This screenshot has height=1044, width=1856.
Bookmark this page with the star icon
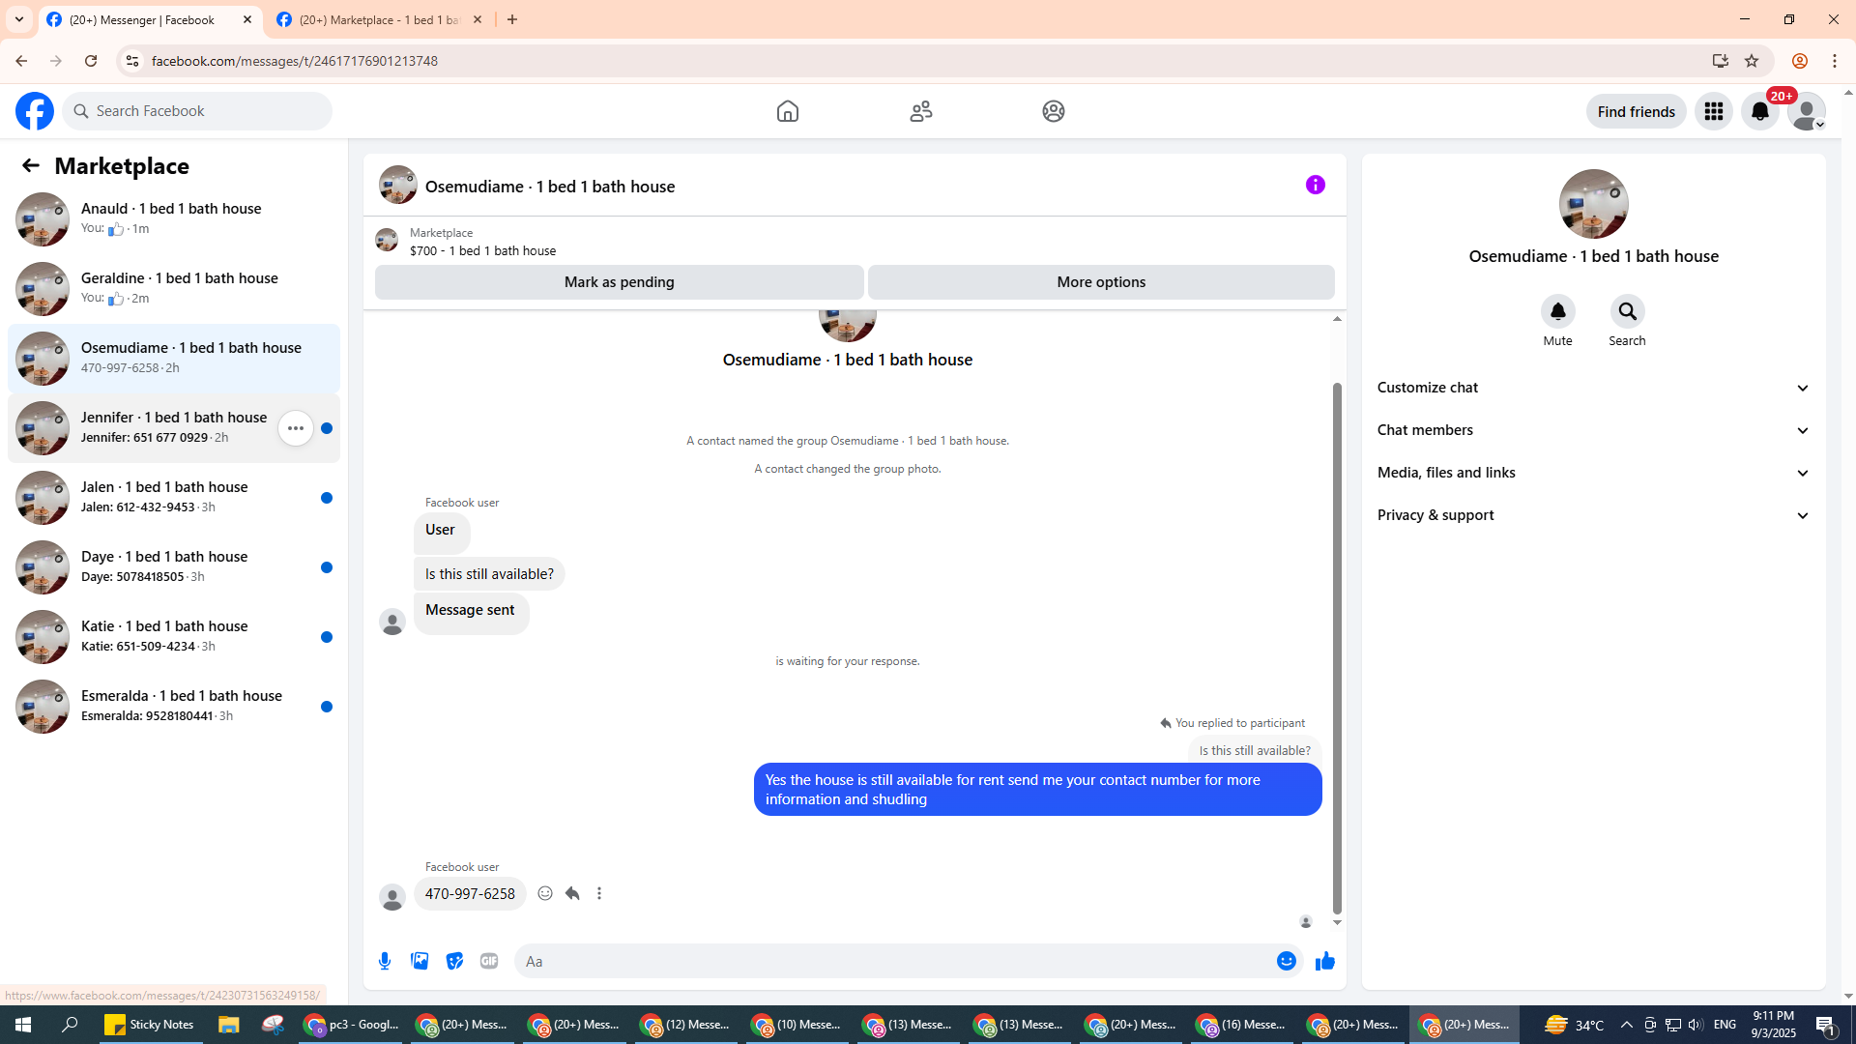(x=1752, y=61)
